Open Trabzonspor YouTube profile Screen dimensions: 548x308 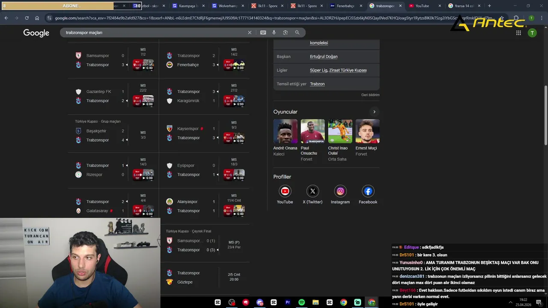click(285, 195)
